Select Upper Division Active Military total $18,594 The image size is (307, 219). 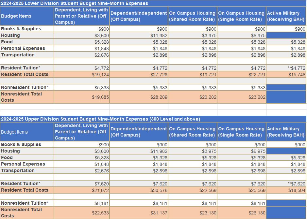pyautogui.click(x=297, y=190)
